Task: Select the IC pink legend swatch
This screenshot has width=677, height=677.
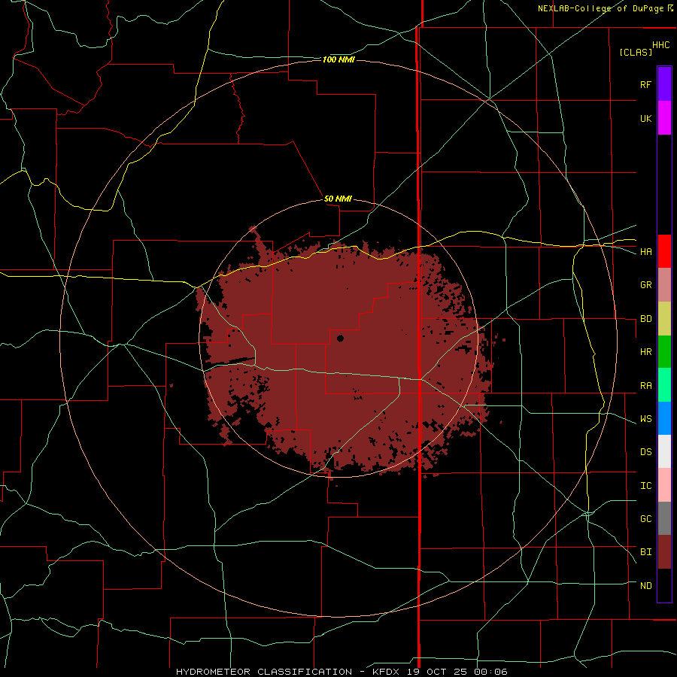Action: point(664,485)
